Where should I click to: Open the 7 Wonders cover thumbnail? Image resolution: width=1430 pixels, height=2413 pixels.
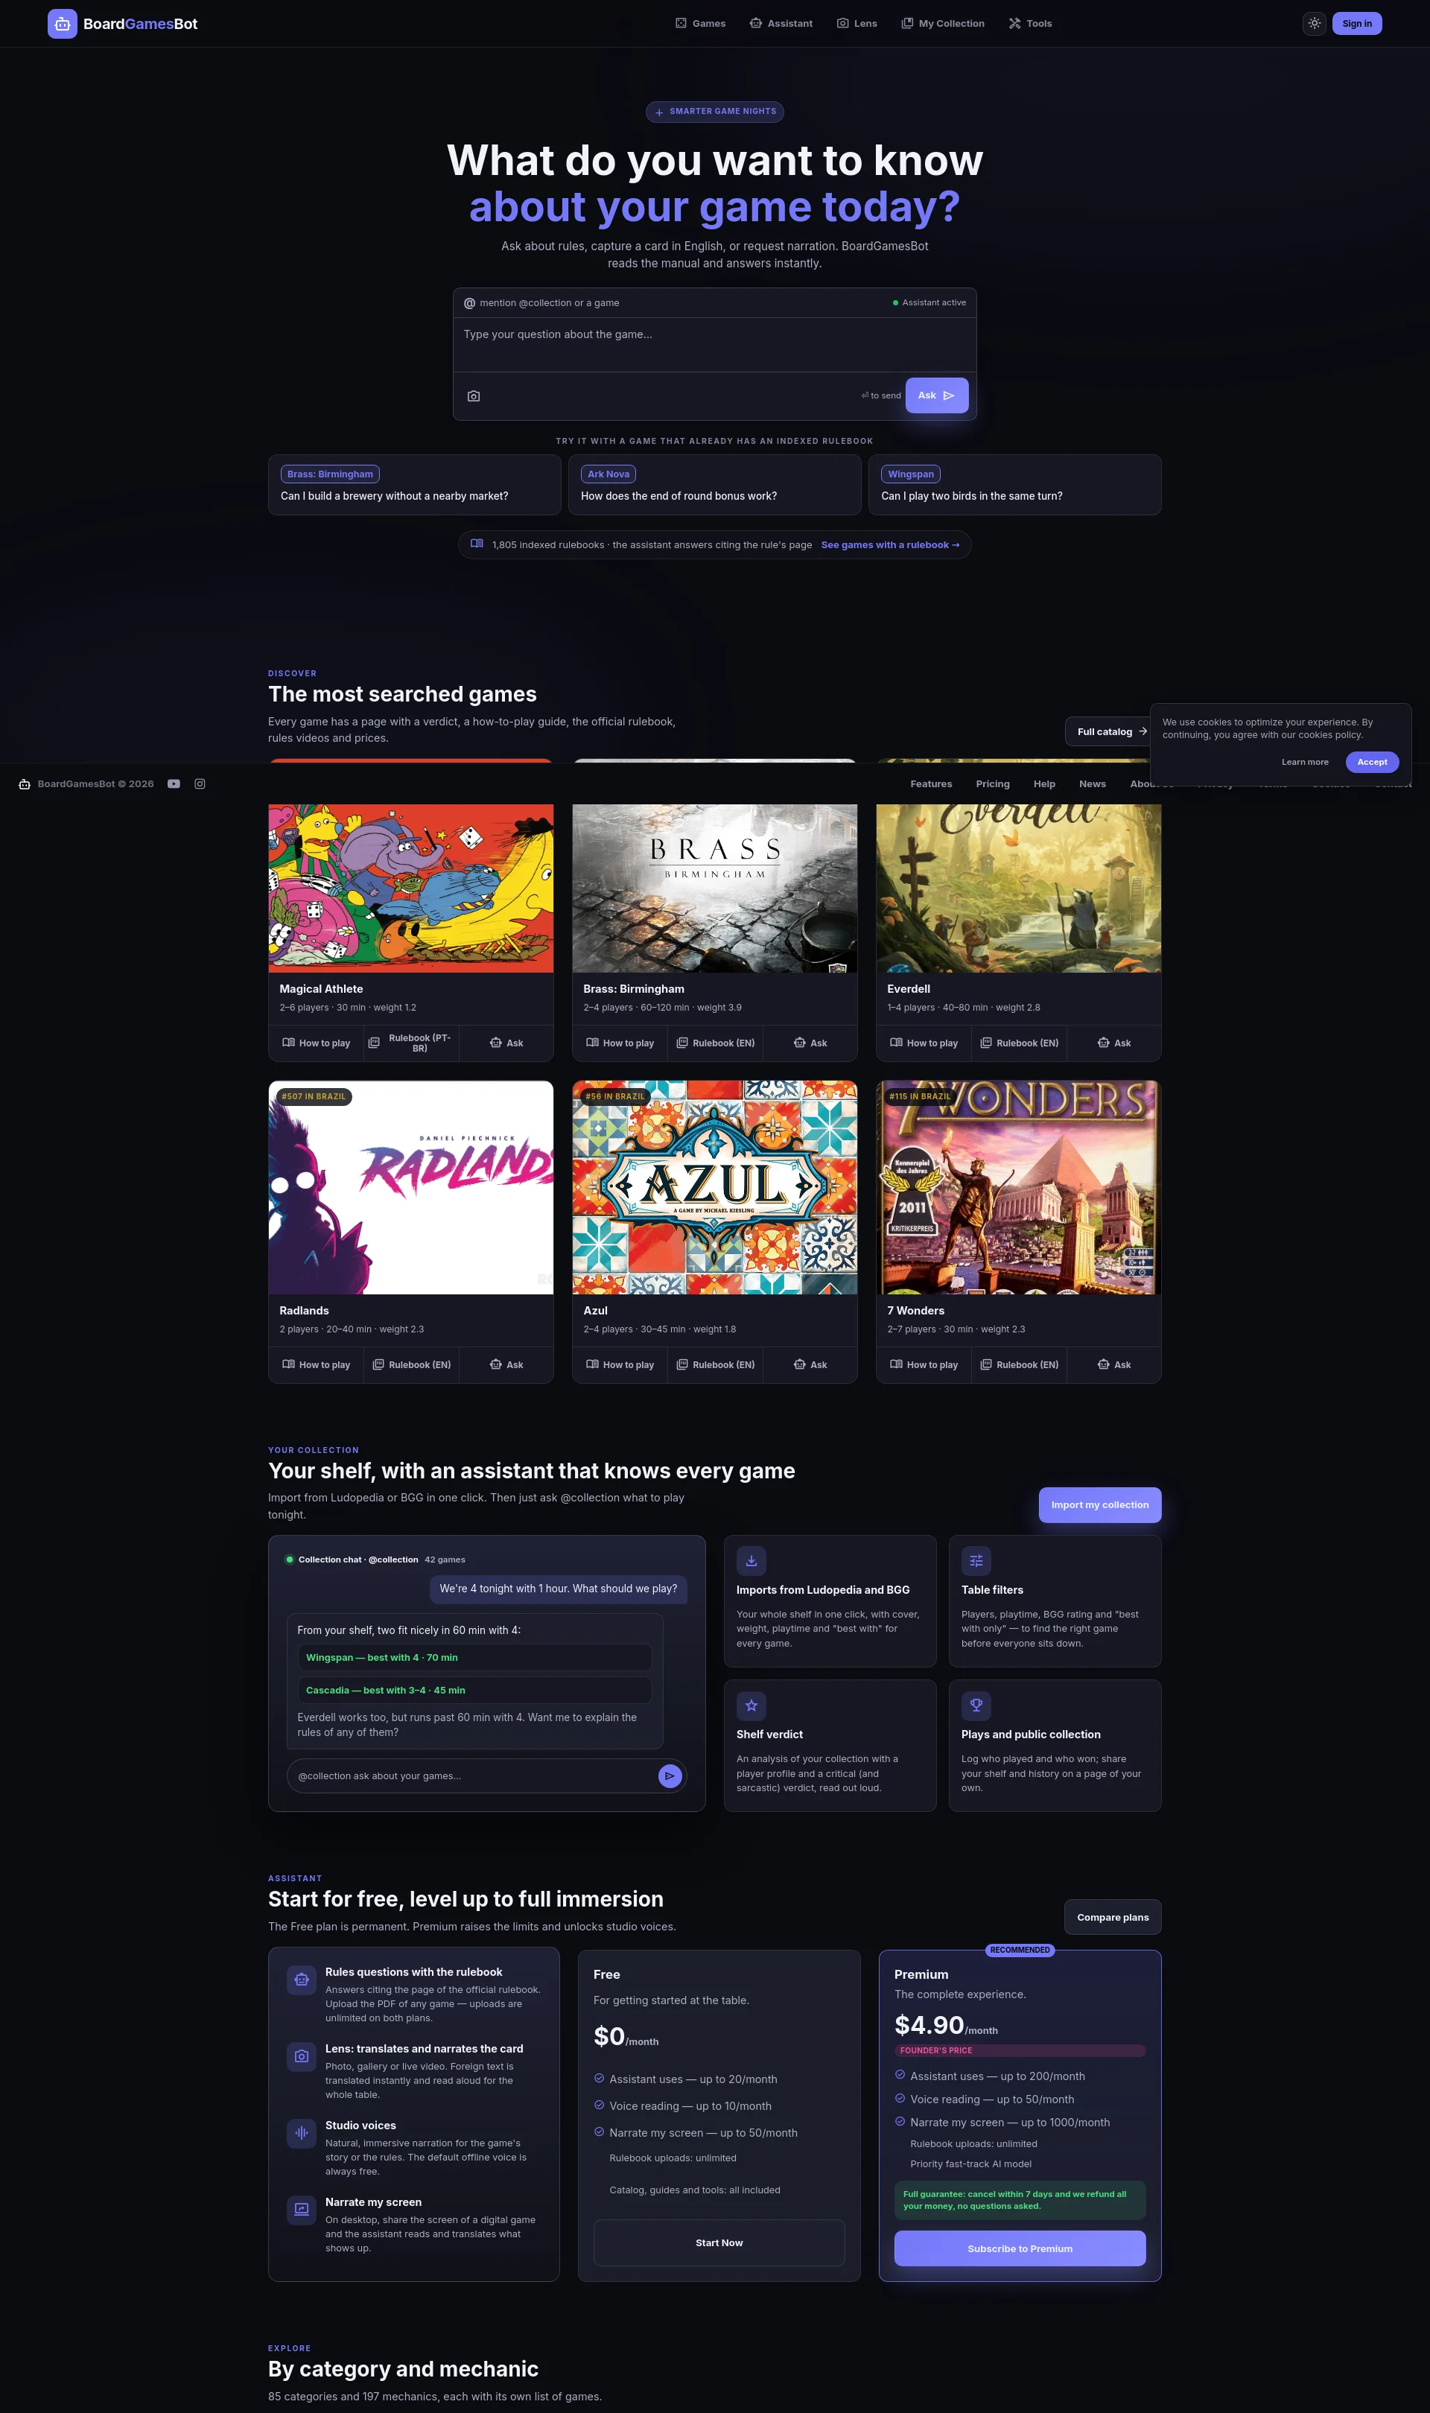pos(1019,1186)
